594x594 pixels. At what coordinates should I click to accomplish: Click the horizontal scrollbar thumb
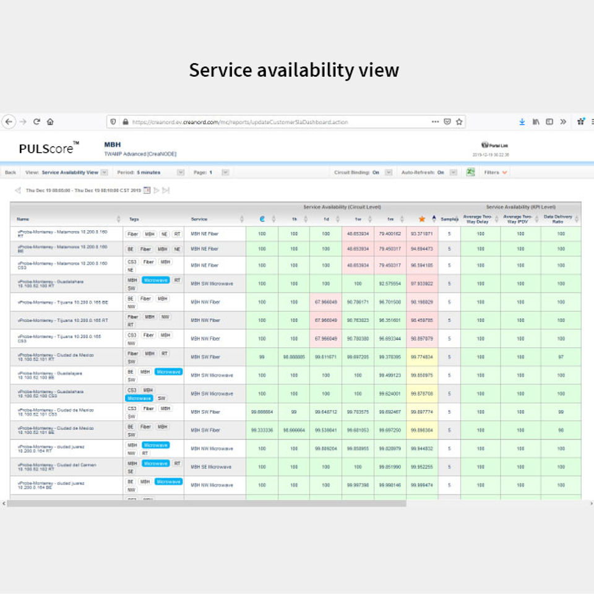207,504
